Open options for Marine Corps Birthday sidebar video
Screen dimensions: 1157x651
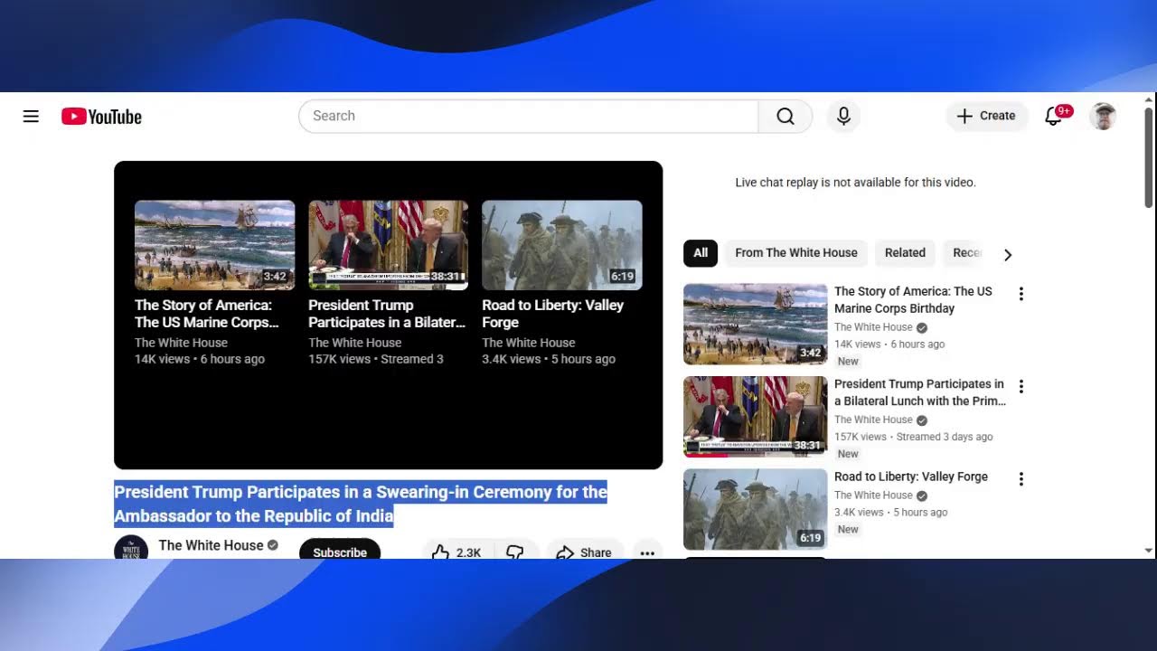[1021, 294]
